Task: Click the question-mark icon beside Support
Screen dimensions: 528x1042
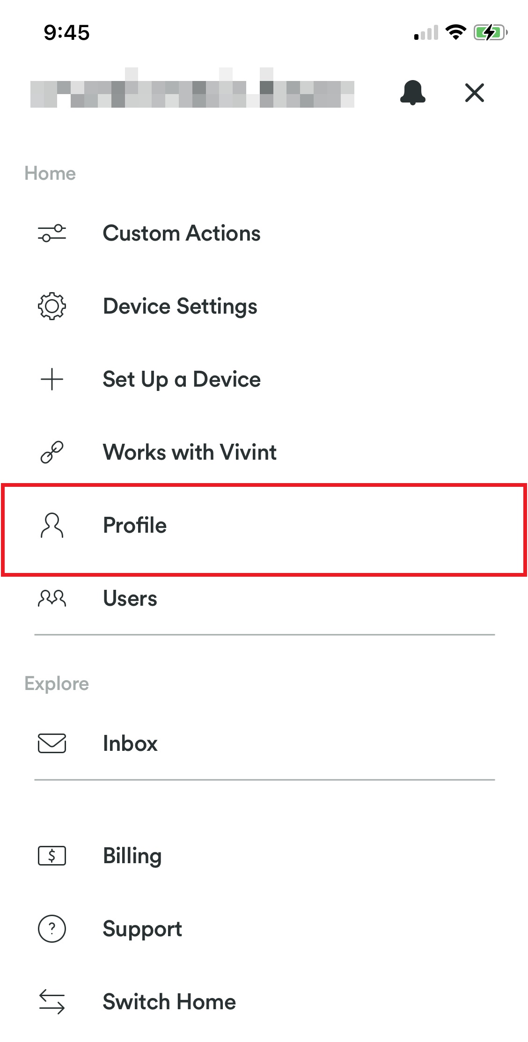Action: tap(51, 928)
